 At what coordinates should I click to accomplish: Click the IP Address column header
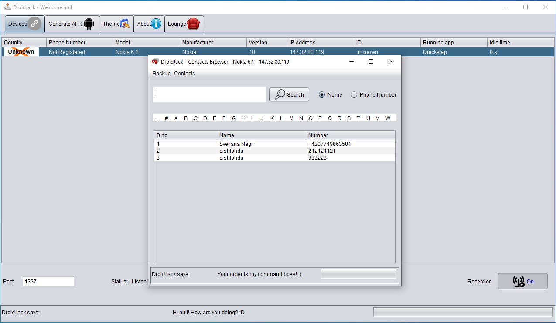[x=321, y=42]
